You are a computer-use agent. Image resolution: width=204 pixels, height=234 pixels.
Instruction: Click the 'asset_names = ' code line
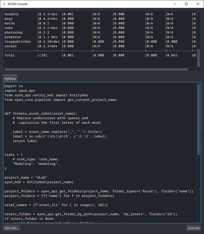(56, 205)
